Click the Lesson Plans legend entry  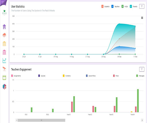coord(91,76)
